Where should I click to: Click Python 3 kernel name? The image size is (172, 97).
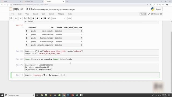tap(156, 14)
